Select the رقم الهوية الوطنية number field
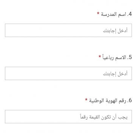This screenshot has height=136, width=136. click(x=68, y=117)
